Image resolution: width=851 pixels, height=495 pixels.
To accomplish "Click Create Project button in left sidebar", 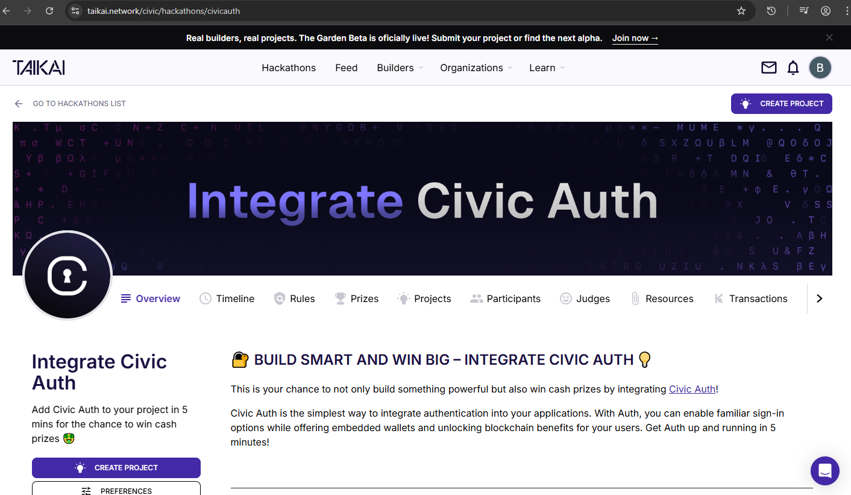I will (116, 468).
